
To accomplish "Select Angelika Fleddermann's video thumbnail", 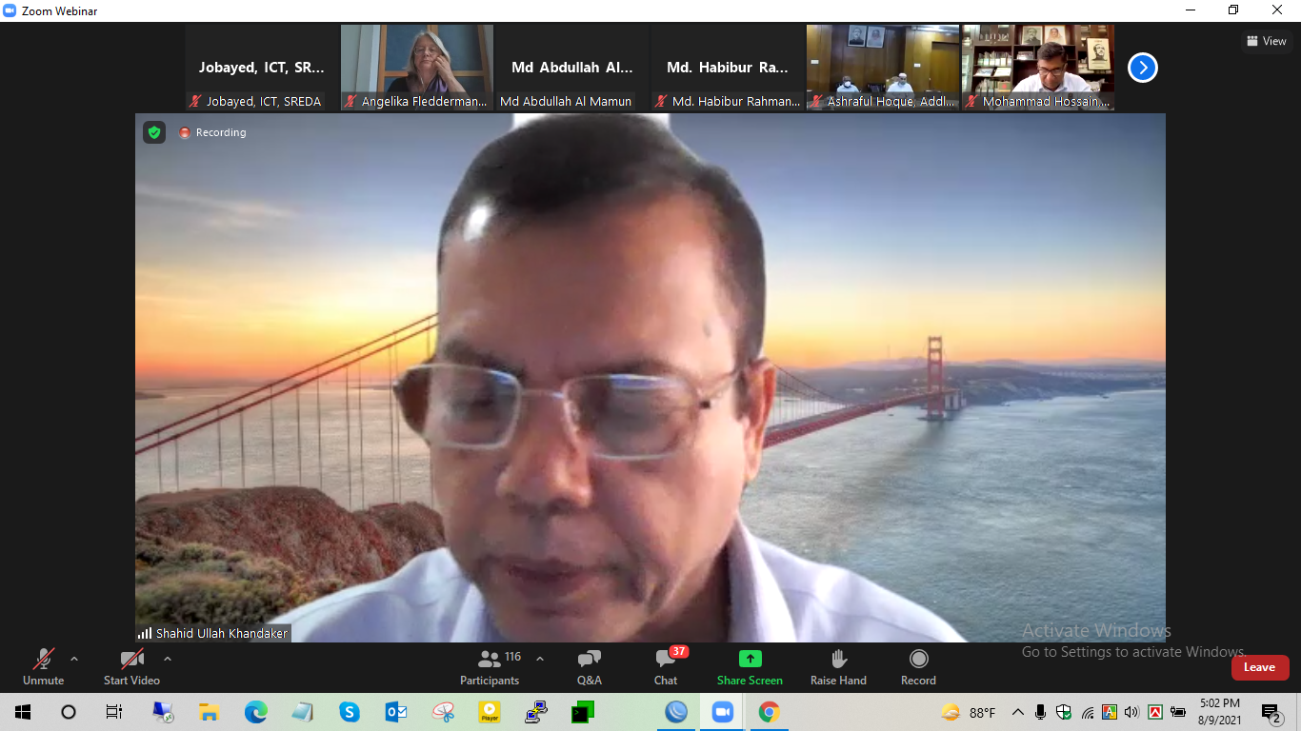I will 417,67.
